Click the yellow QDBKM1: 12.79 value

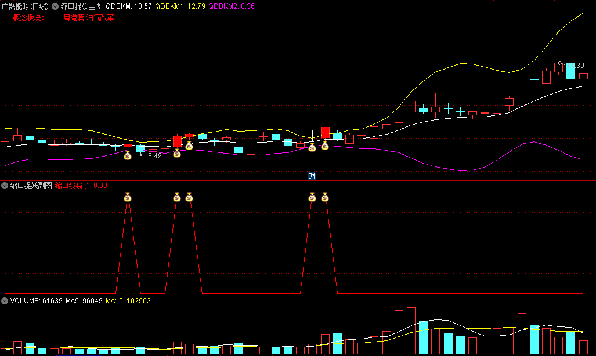[180, 6]
